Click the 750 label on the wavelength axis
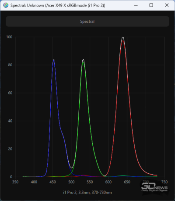175x201 pixels. [x=164, y=182]
